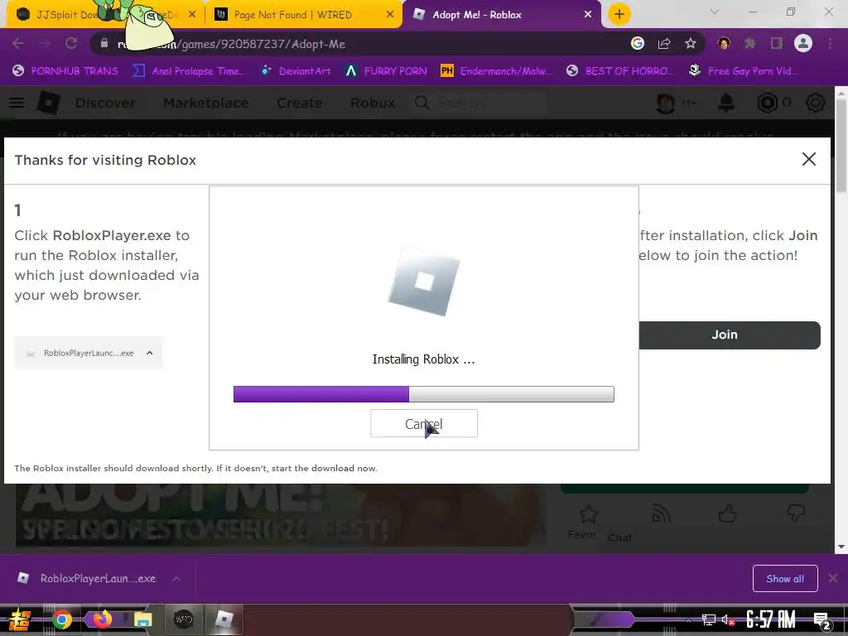Close the Page Not Found WIRED tab

(390, 15)
